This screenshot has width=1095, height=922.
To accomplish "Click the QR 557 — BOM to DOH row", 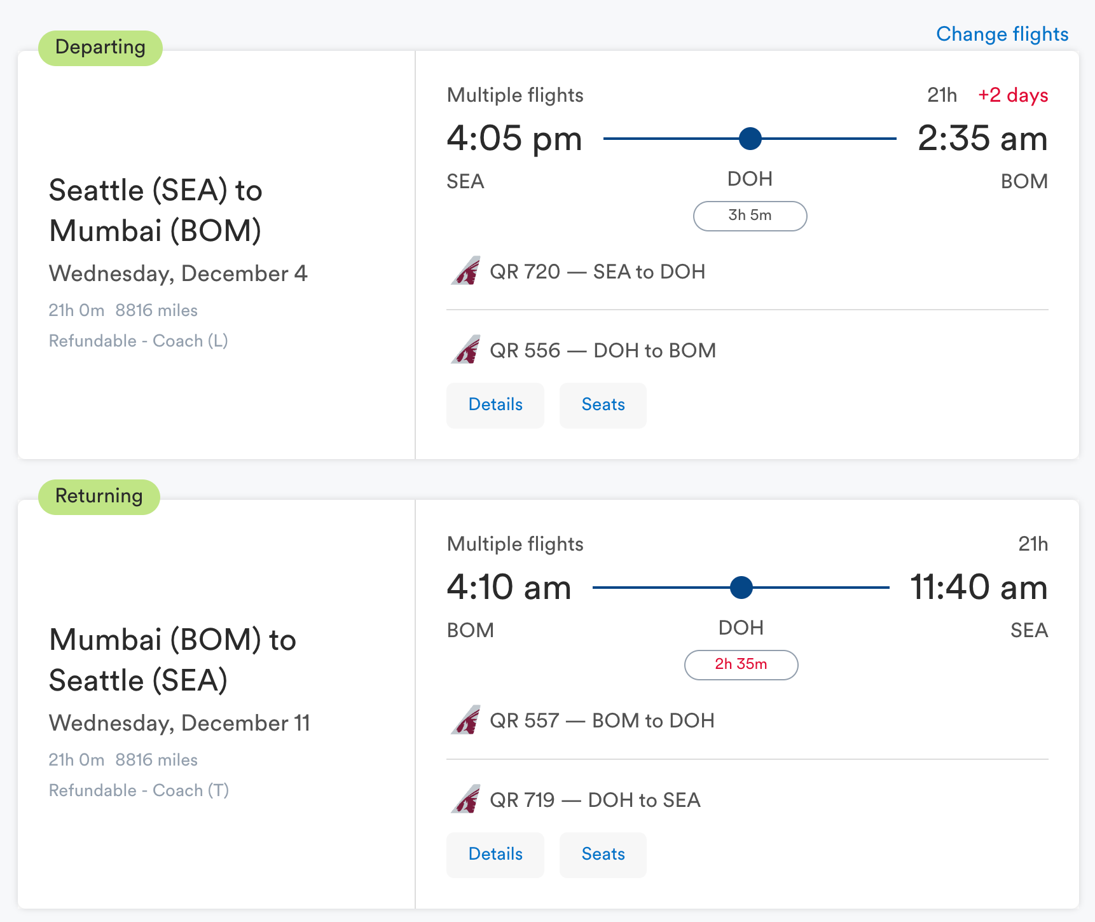I will 602,720.
